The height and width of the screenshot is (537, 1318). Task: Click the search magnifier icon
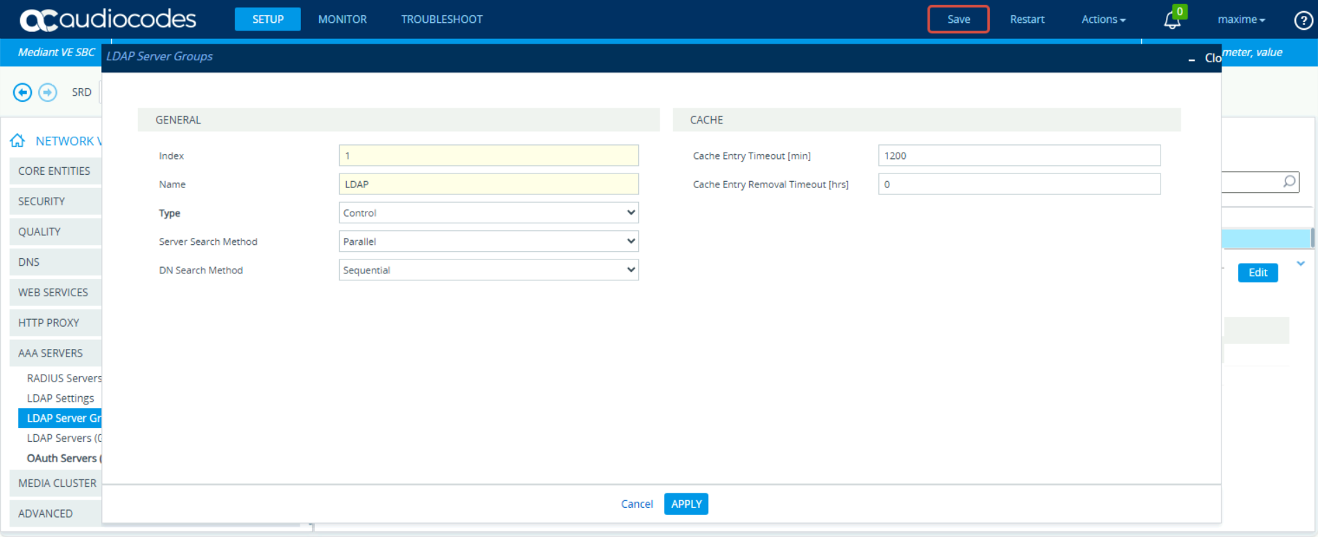point(1289,182)
